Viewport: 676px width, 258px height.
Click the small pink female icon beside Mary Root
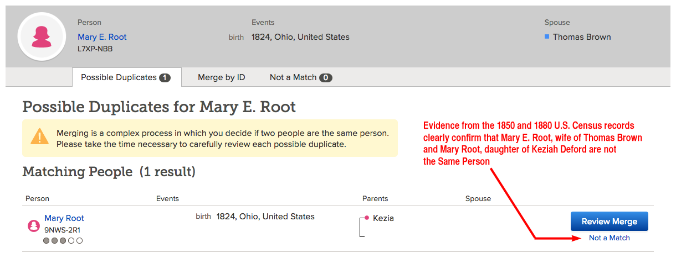(x=33, y=225)
